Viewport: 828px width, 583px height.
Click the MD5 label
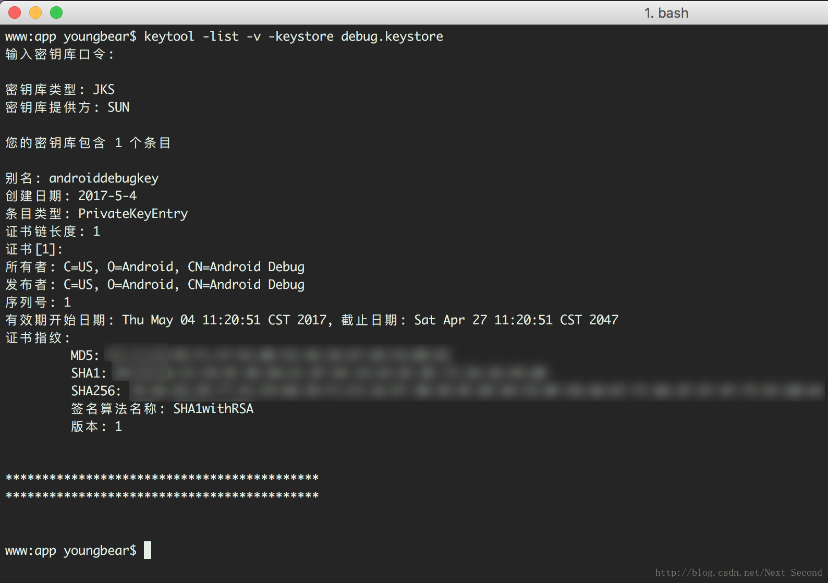tap(85, 356)
